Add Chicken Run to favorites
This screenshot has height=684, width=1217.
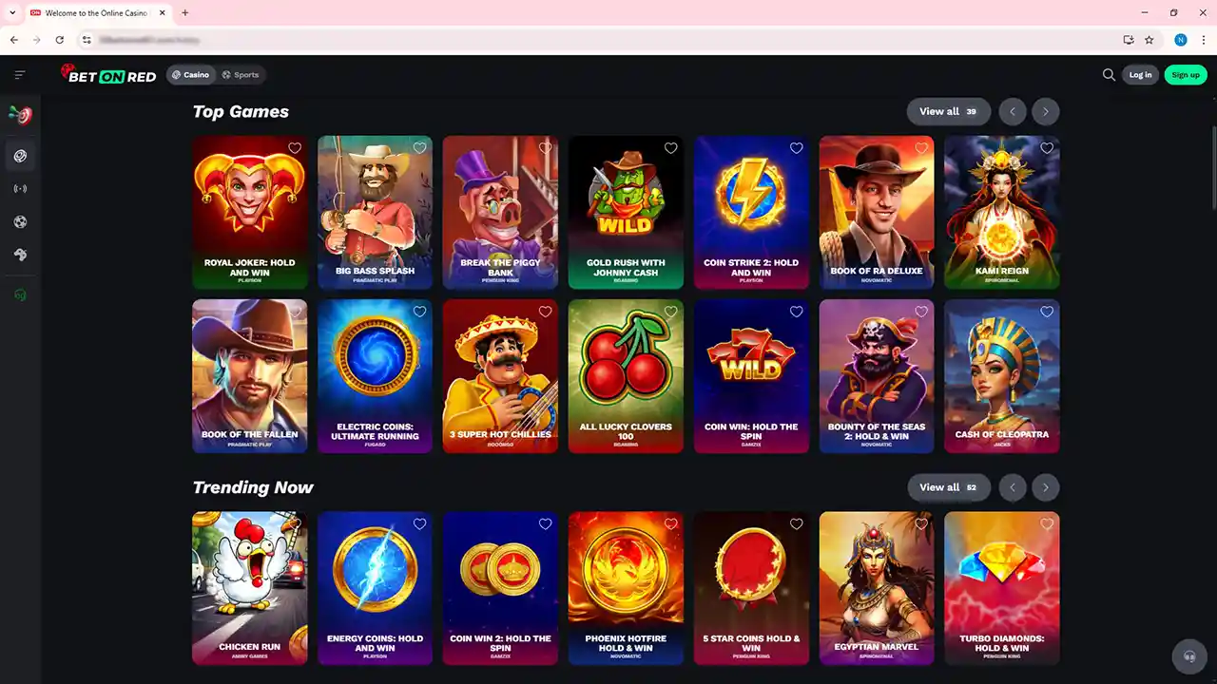[x=295, y=524]
